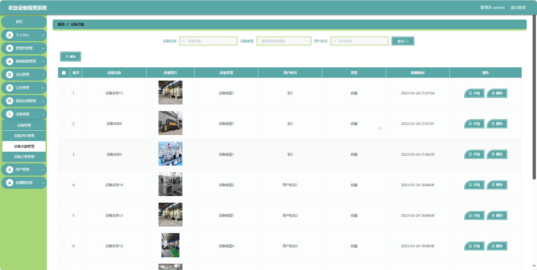Image resolution: width=537 pixels, height=270 pixels.
Task: Click the 收藏时间 column header
Action: point(417,73)
